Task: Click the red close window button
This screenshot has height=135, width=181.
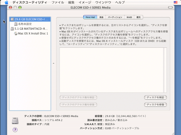Action: click(x=11, y=8)
